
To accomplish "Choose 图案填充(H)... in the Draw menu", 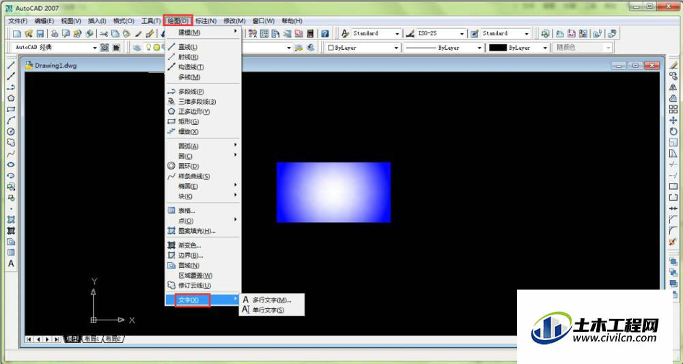I will point(203,231).
